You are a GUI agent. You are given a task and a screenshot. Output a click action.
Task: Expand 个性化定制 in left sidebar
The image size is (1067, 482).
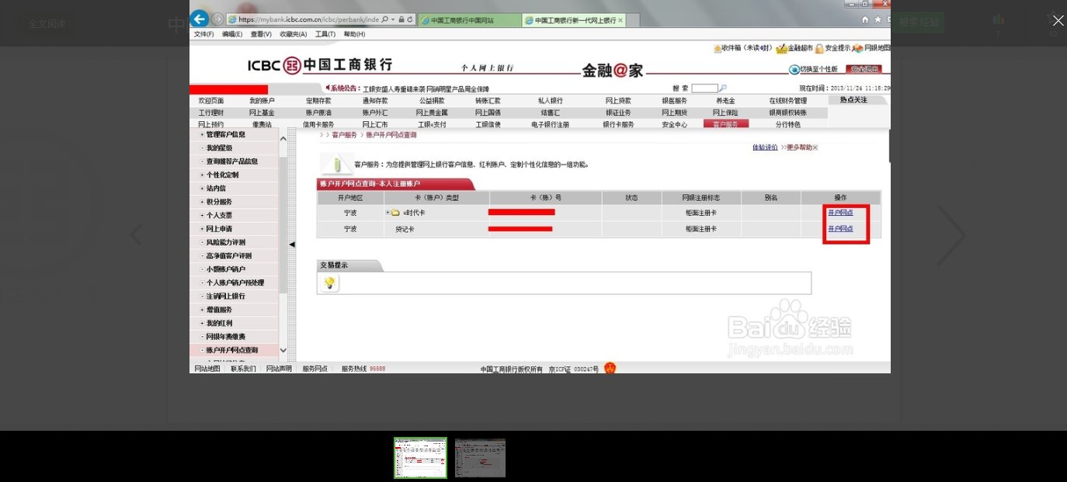tap(202, 175)
